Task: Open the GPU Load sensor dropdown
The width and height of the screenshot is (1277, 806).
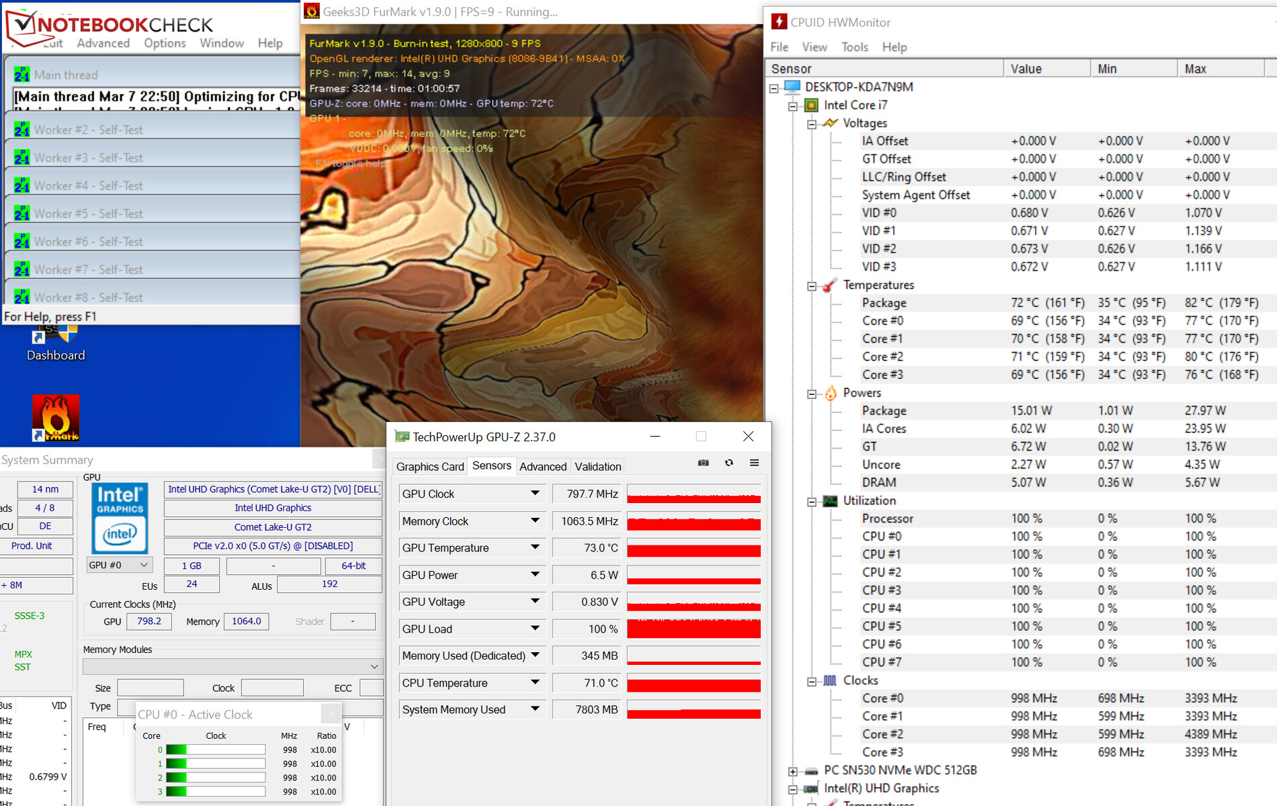Action: coord(535,628)
